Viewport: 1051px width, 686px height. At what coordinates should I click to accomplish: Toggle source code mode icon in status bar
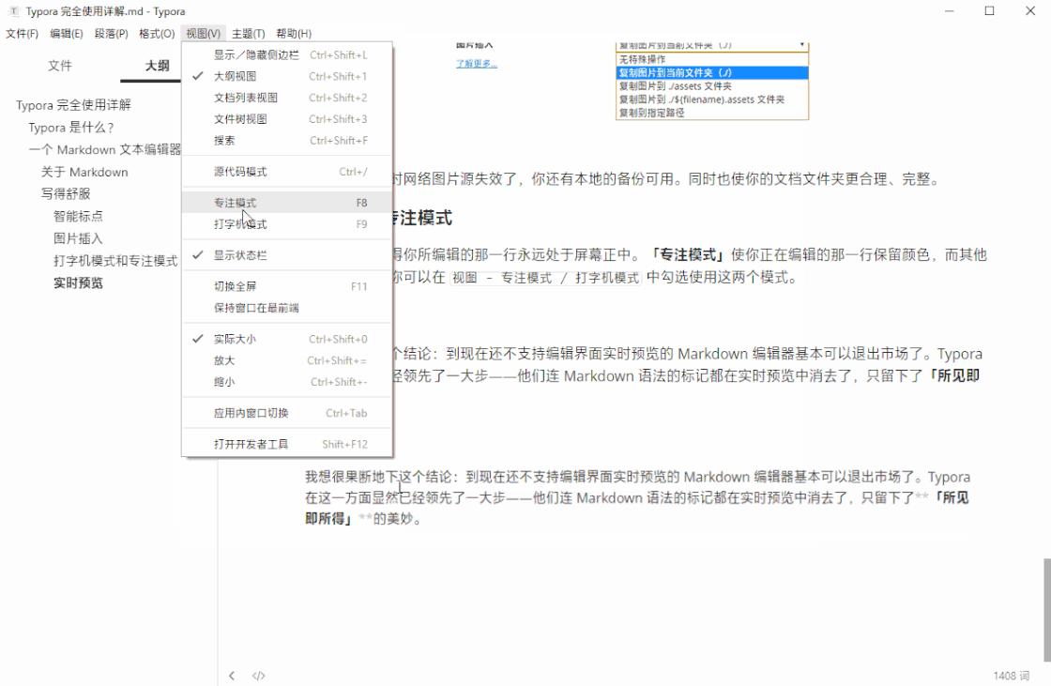click(259, 676)
